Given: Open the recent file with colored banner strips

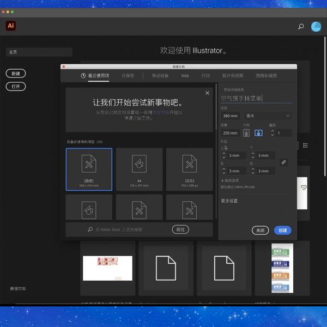Looking at the screenshot, I should [282, 268].
